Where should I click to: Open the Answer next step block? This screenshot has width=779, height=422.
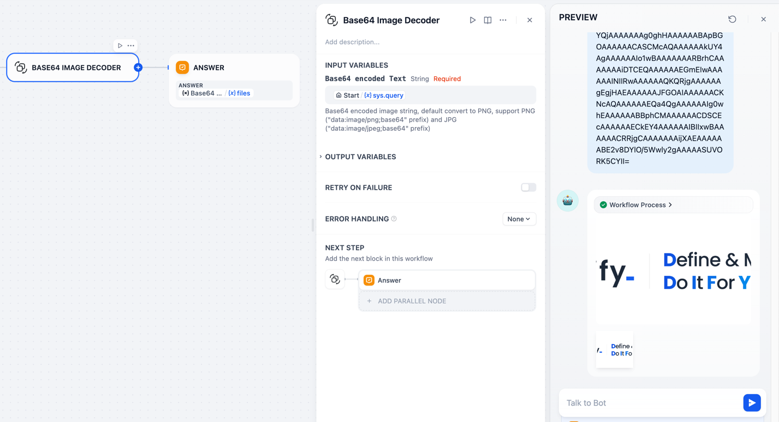447,280
